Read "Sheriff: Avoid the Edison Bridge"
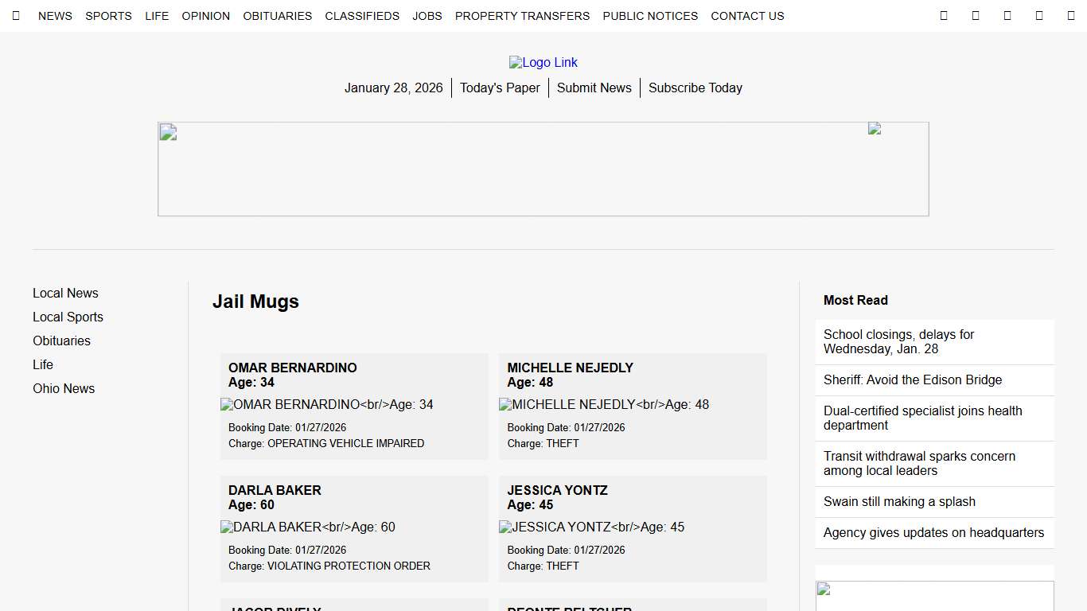 coord(913,379)
